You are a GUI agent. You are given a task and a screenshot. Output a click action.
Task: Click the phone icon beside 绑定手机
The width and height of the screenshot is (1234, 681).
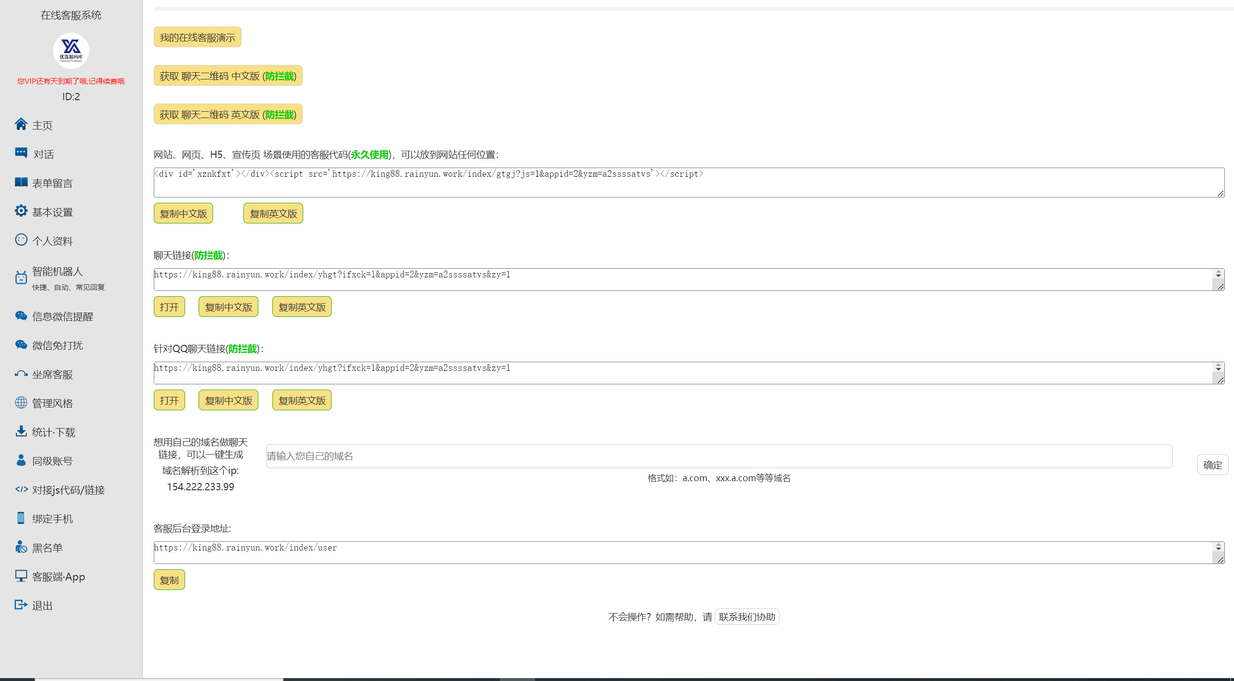tap(21, 518)
